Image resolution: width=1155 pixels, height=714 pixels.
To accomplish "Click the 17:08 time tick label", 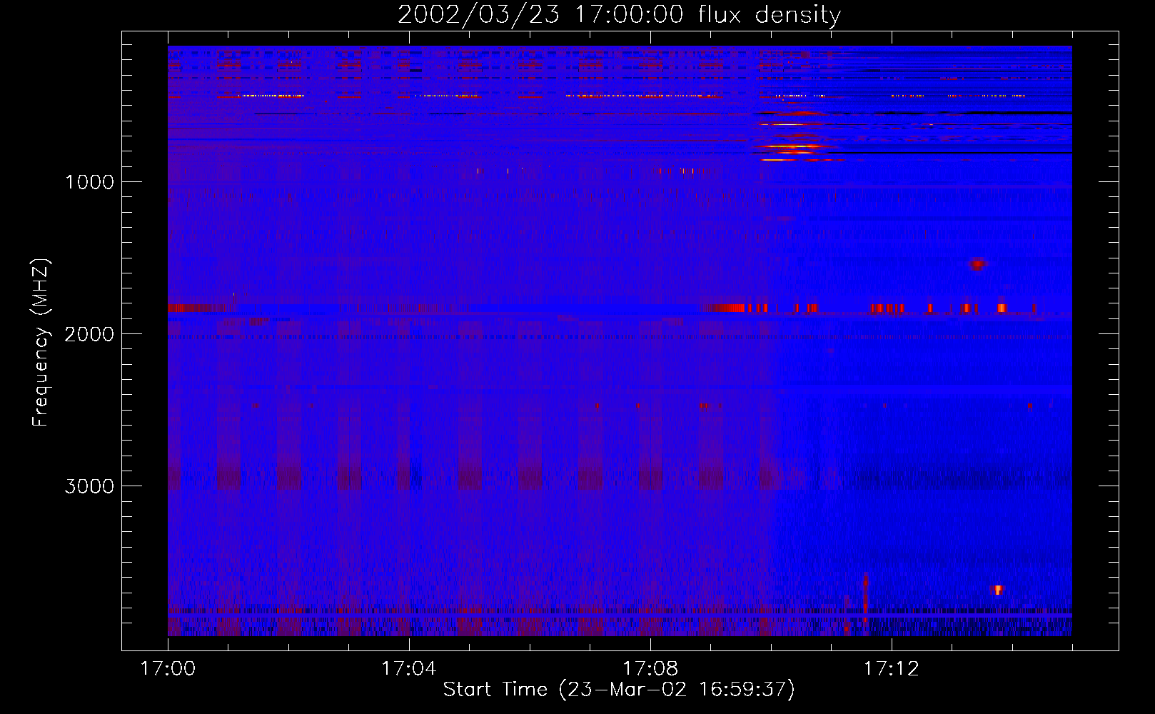I will (x=650, y=669).
